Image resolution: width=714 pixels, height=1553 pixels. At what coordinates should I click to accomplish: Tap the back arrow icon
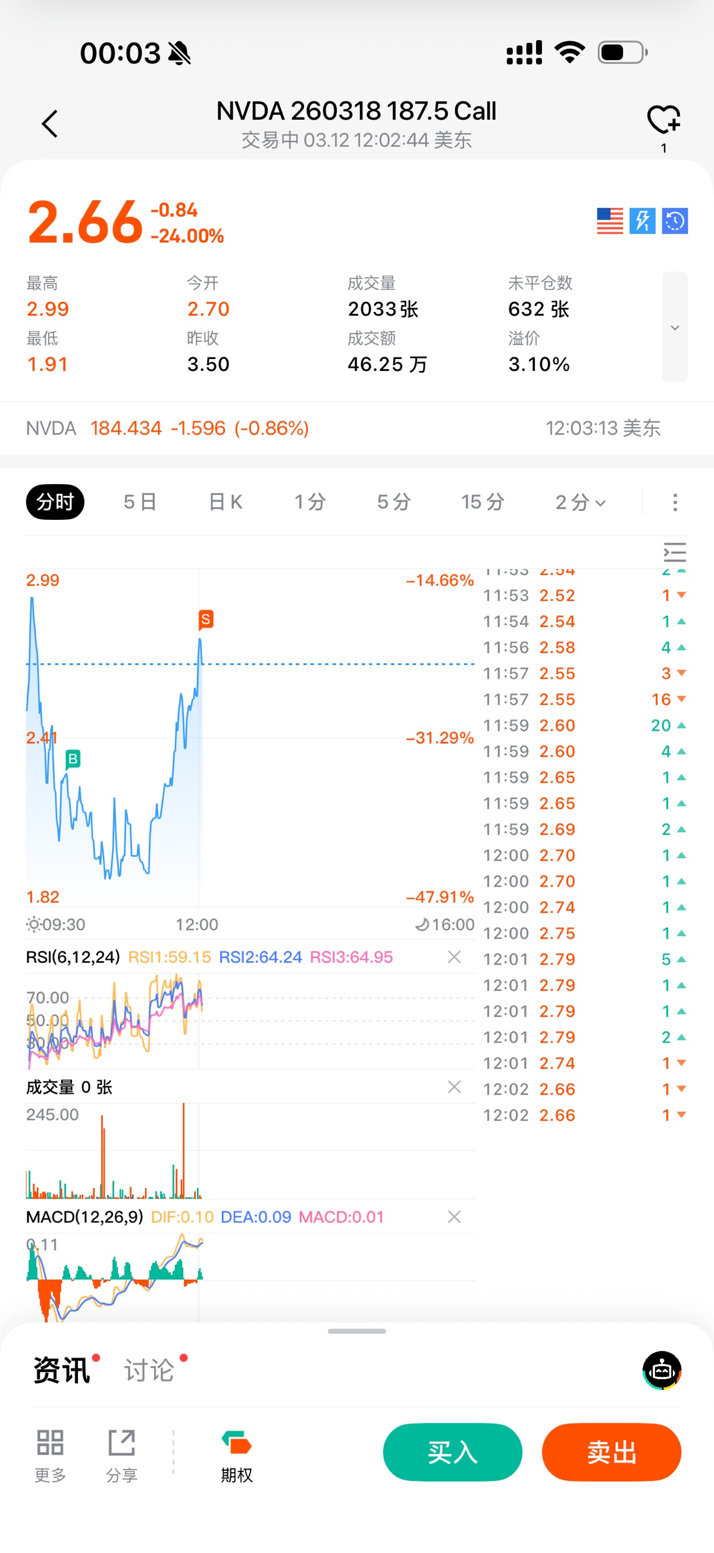coord(50,124)
